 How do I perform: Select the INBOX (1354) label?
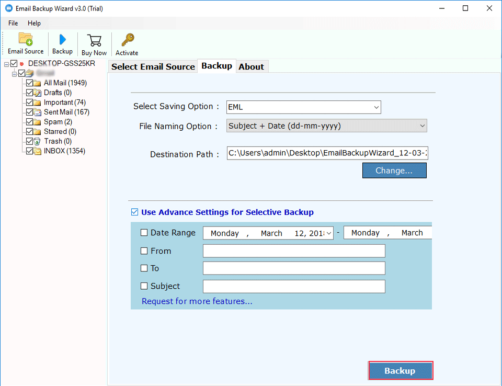coord(64,151)
